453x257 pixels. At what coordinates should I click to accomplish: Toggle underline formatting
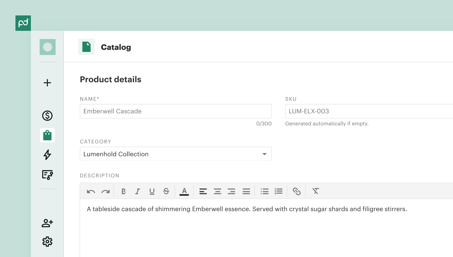pos(152,191)
